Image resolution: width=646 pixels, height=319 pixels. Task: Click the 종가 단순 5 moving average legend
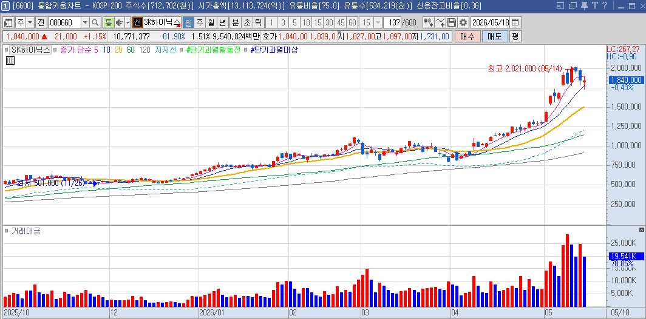[79, 50]
